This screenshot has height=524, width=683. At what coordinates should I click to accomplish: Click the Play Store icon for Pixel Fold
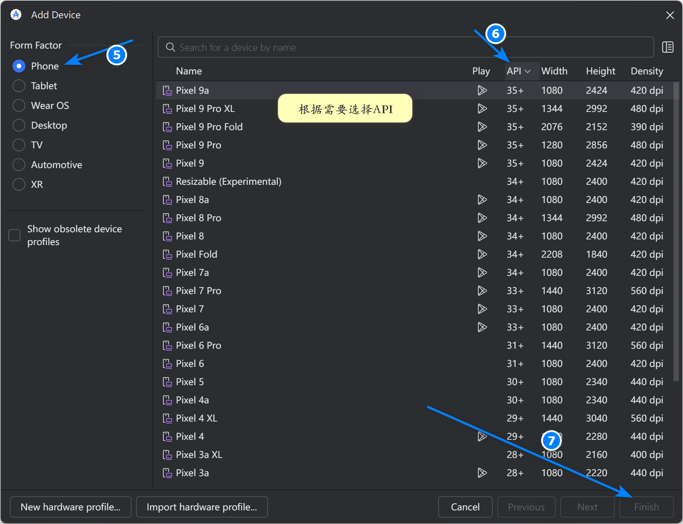coord(482,254)
